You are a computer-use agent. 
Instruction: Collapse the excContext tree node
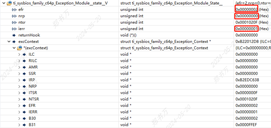click(x=8, y=42)
